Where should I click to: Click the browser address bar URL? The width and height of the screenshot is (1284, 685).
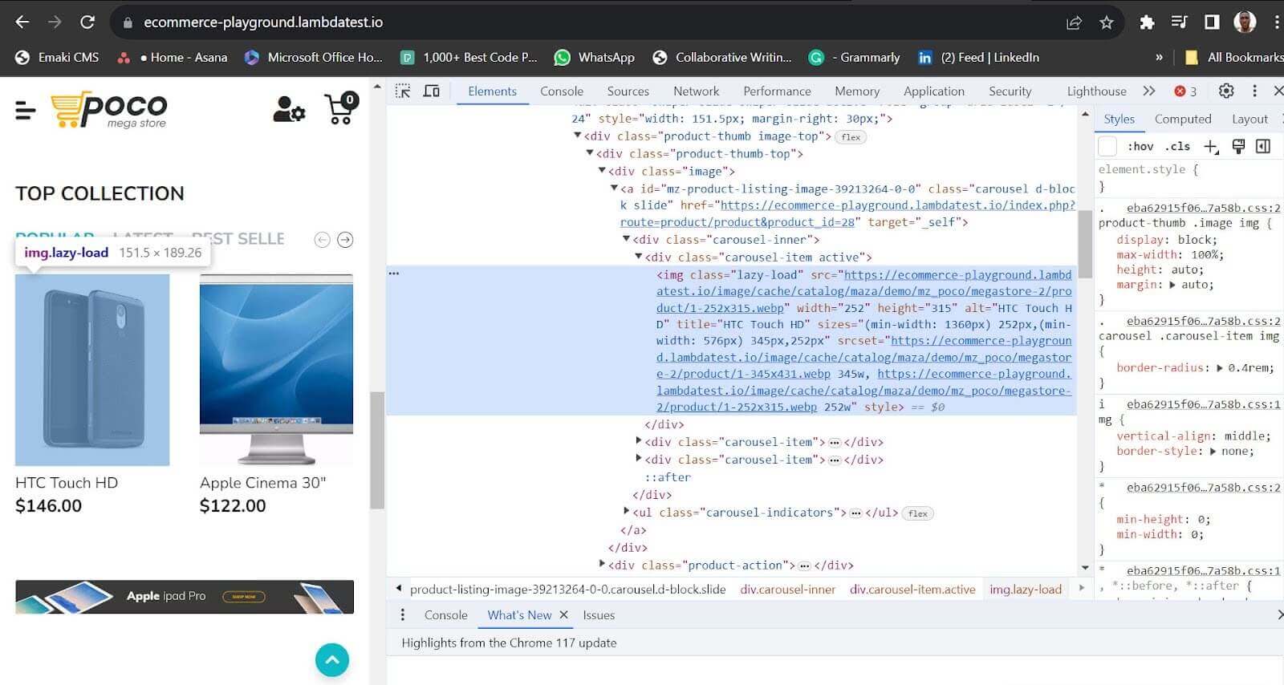pyautogui.click(x=263, y=22)
